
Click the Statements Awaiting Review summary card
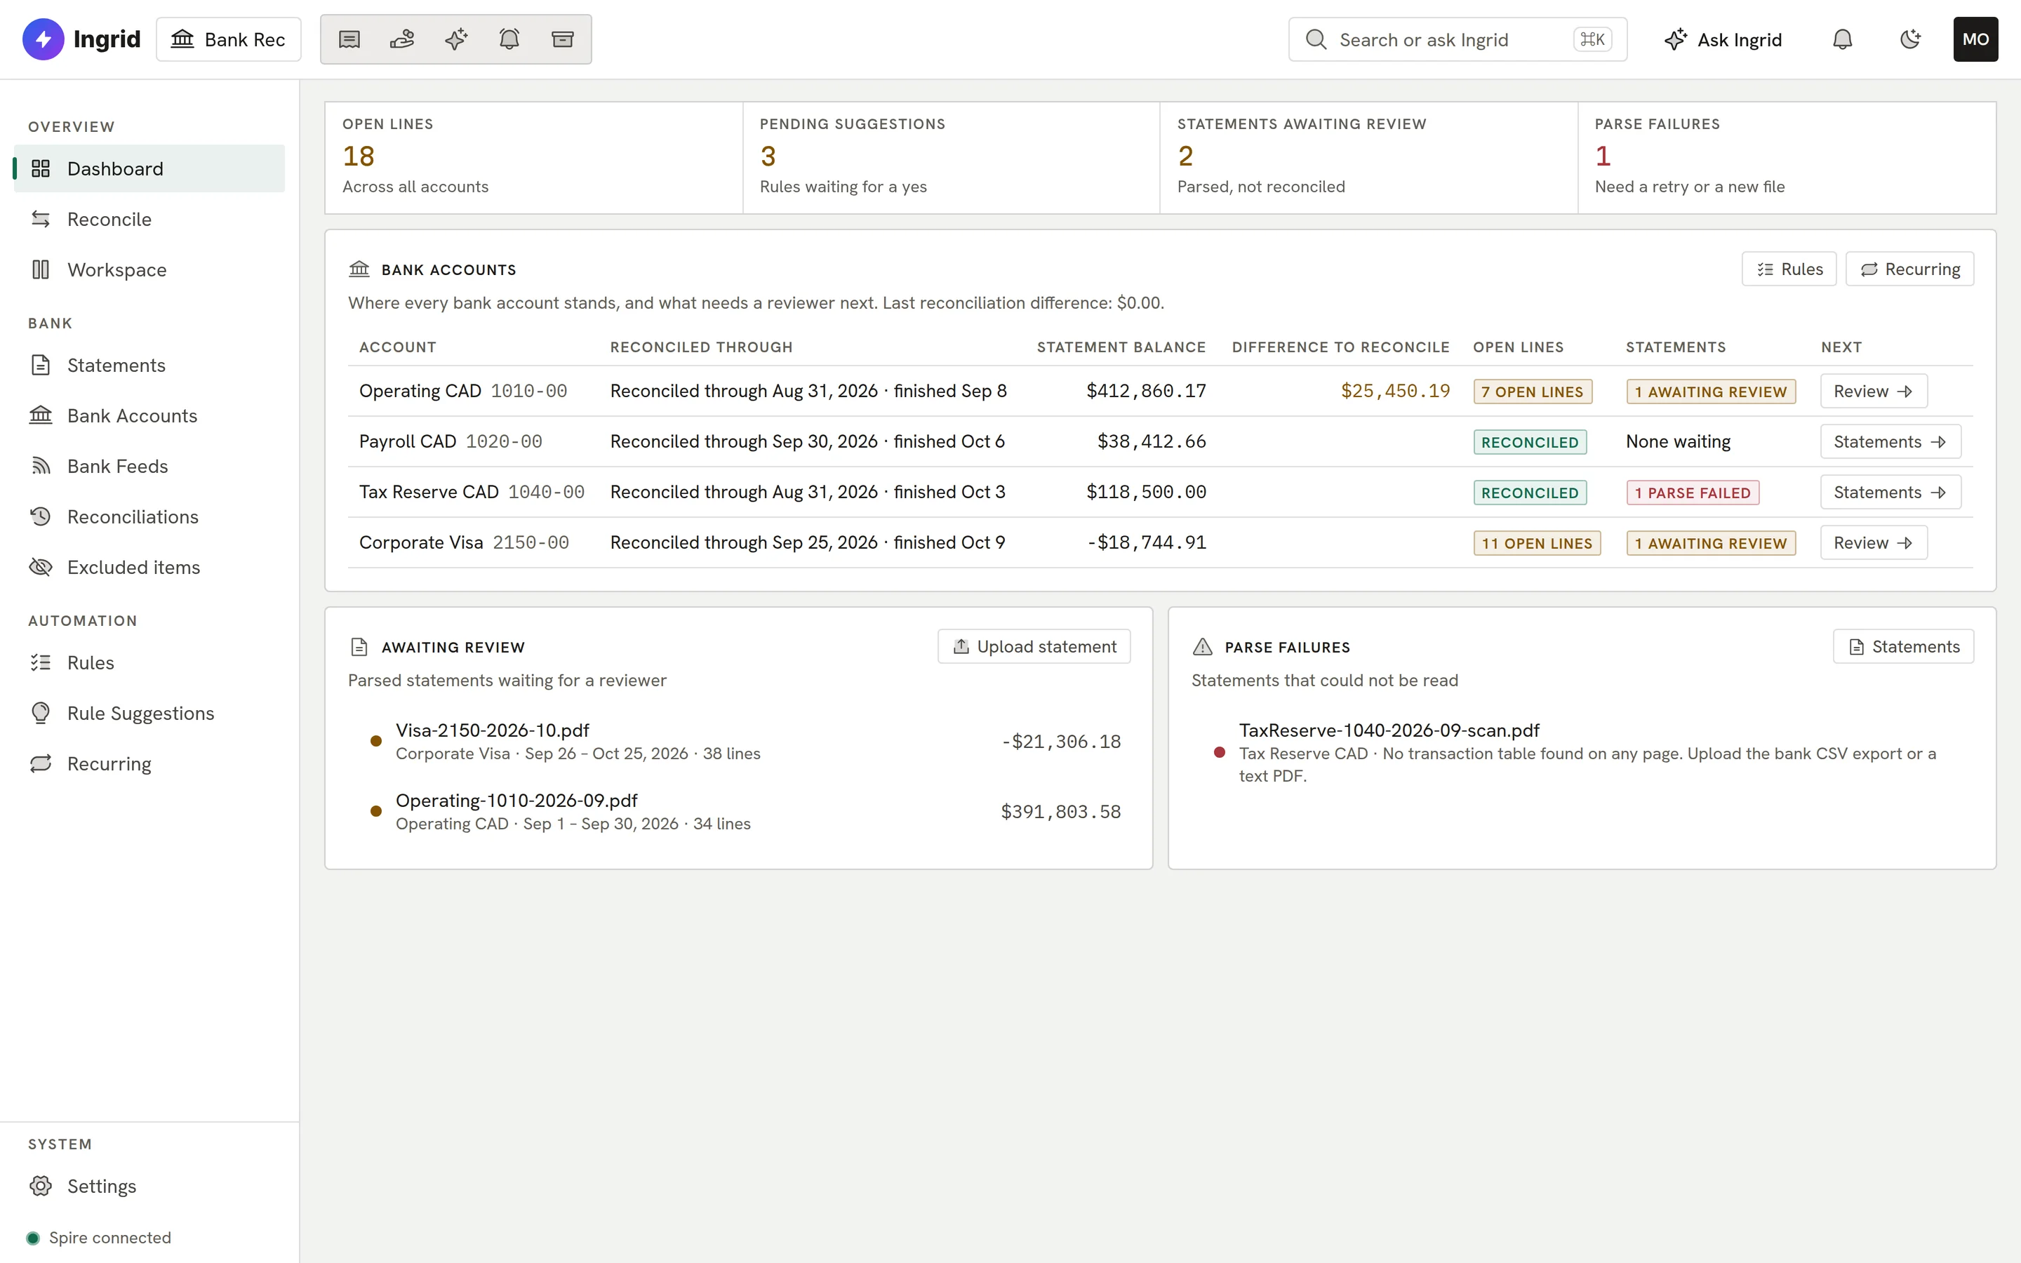[x=1369, y=158]
